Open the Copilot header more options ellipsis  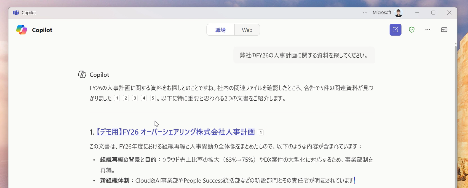click(428, 30)
